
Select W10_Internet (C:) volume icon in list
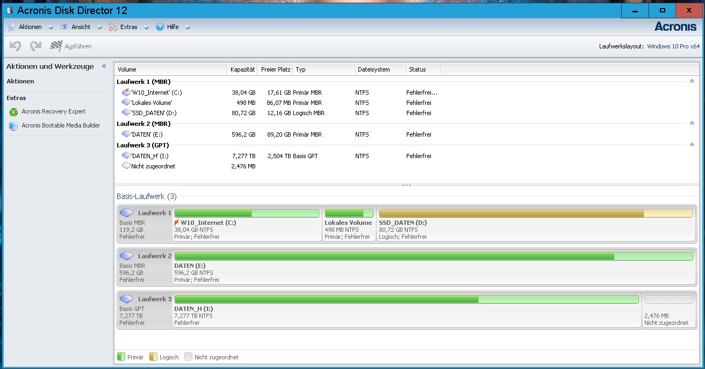pos(126,93)
